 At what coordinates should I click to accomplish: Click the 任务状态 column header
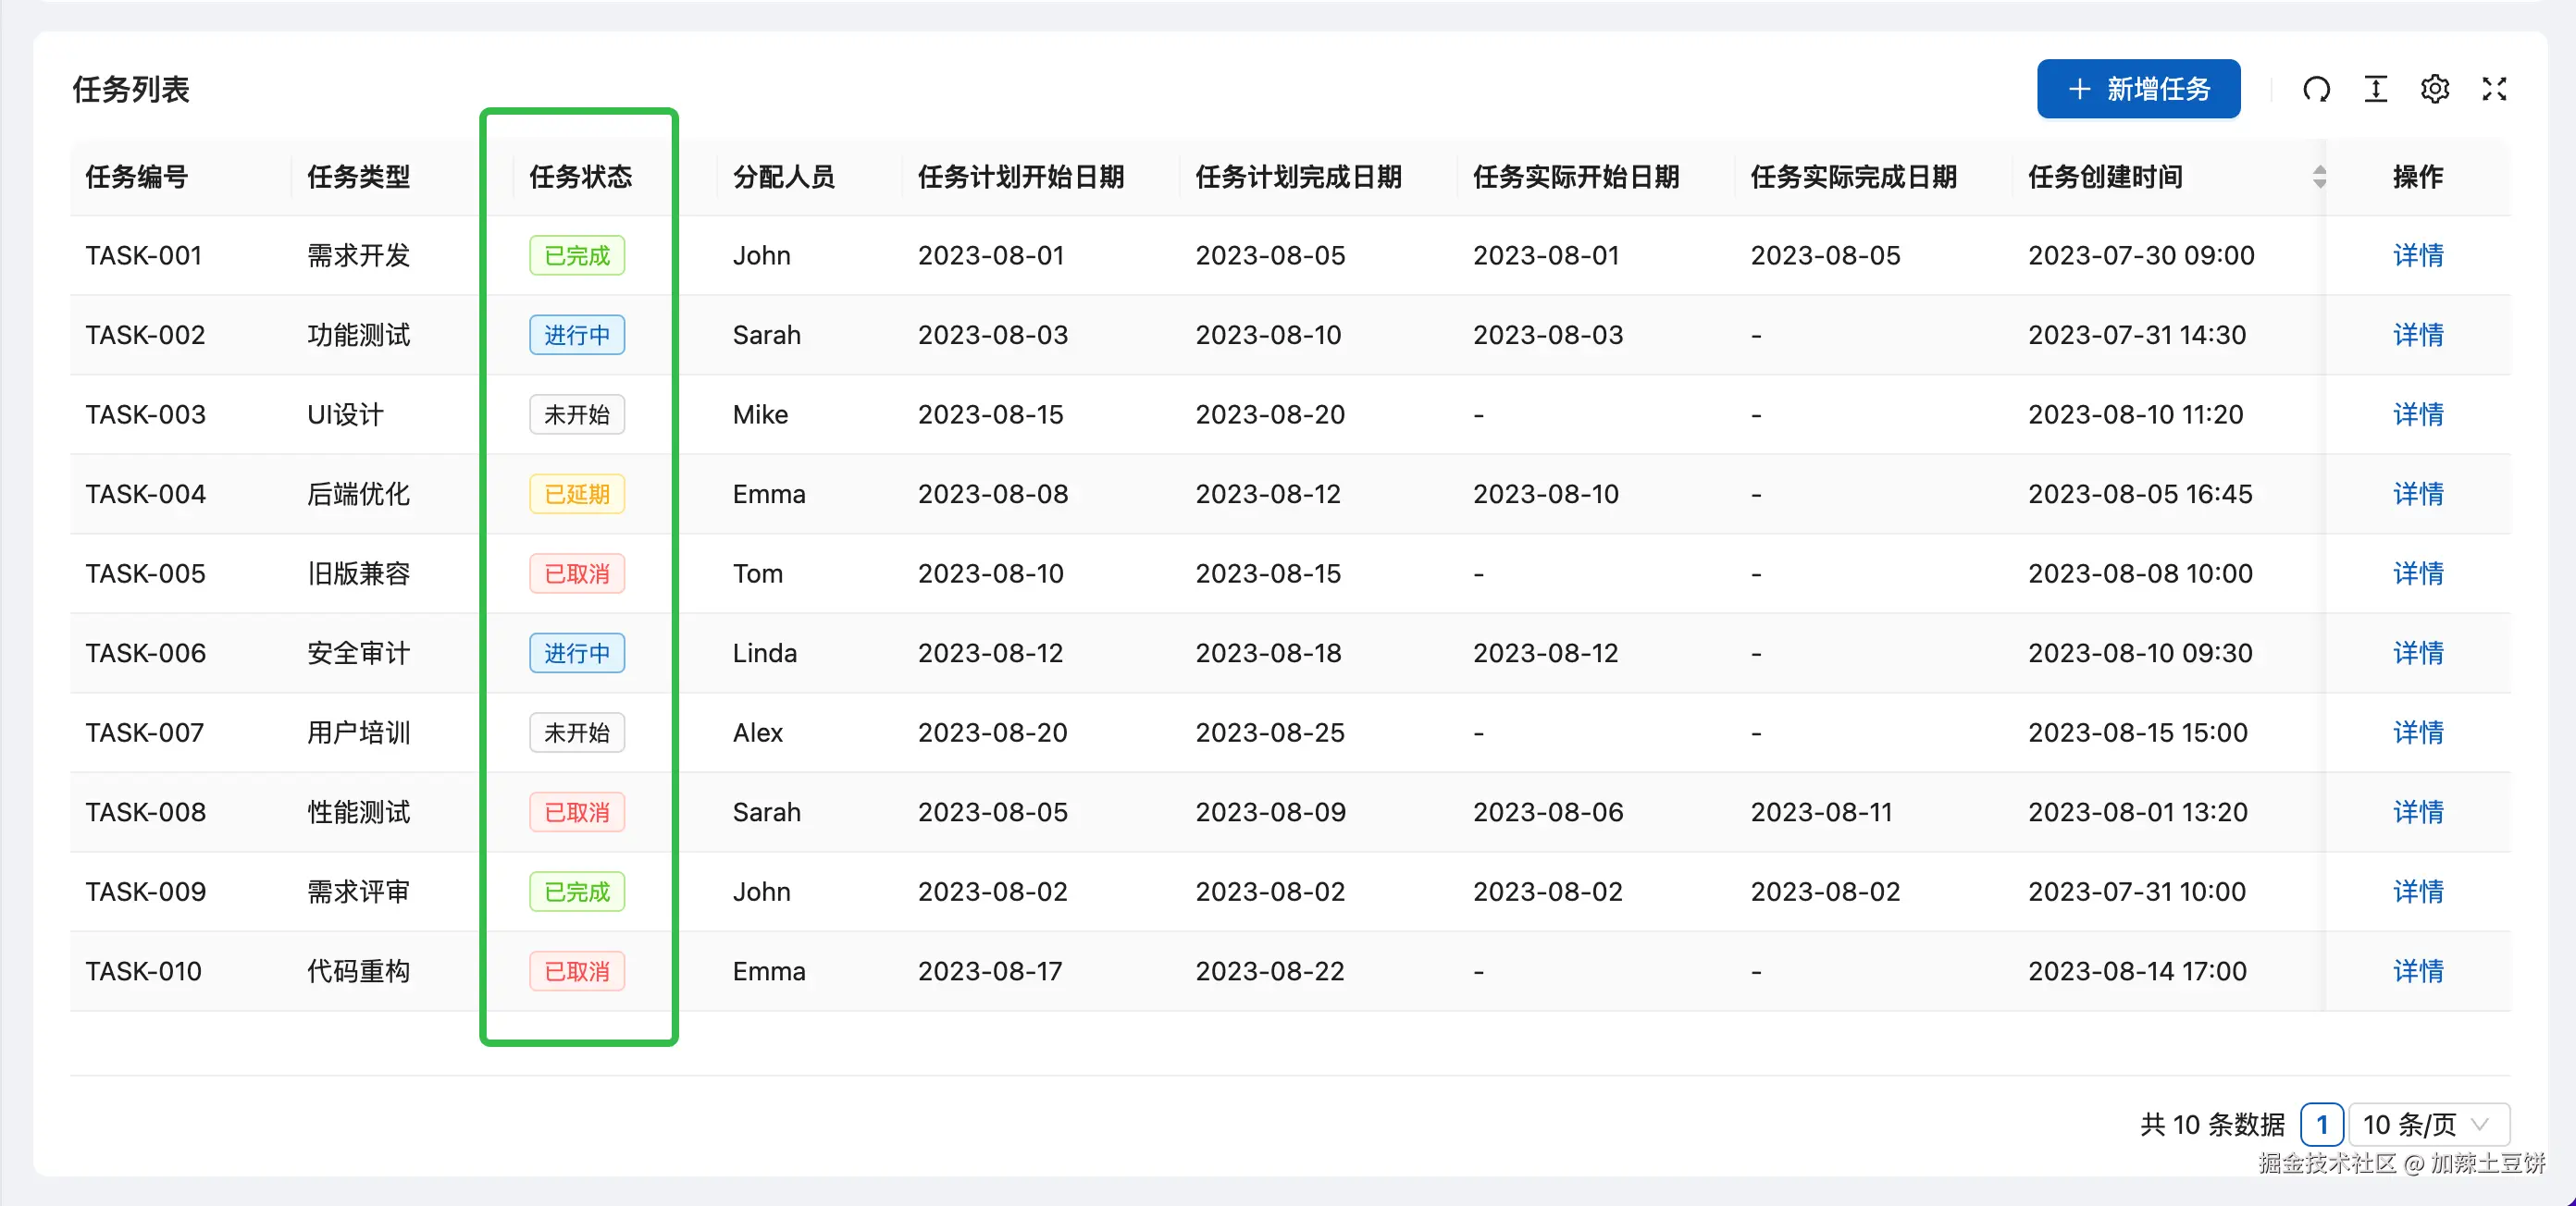[580, 177]
